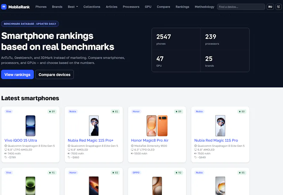The image size is (283, 195).
Task: Click the score badge 81 on Red Magic 11S Pro+
Action: [x=115, y=111]
